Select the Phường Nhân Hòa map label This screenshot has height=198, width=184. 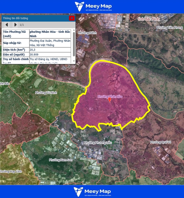[110, 97]
